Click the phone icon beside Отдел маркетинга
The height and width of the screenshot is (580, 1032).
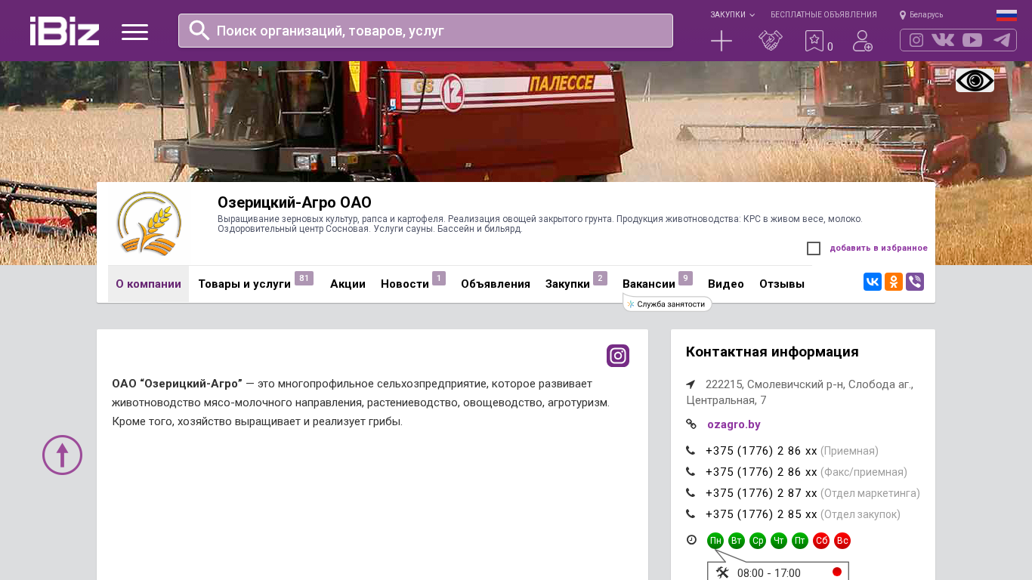tap(691, 493)
